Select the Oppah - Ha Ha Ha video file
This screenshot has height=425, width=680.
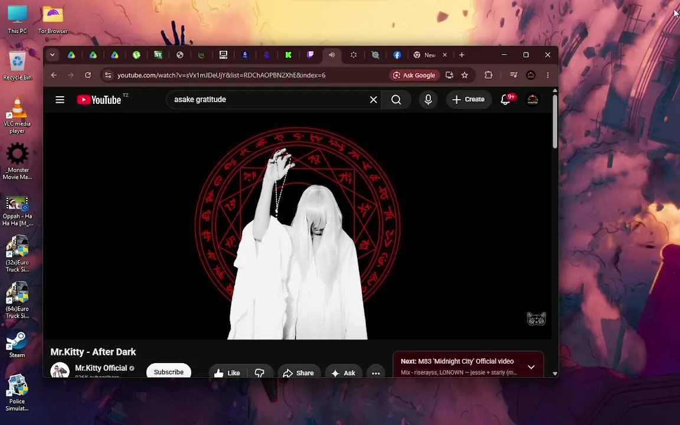coord(17,211)
